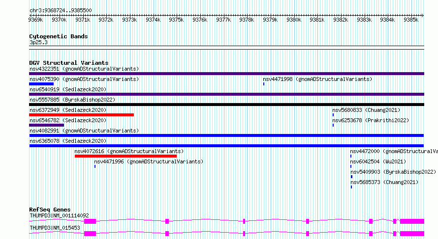Open the nsv6365078 Sedlazeck2020 label
This screenshot has height=239, width=438.
tap(68, 141)
